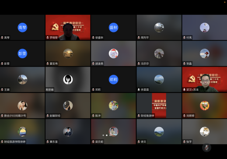Click the muted mic icon beside 高琴
The height and width of the screenshot is (159, 227).
[x=2, y=38]
